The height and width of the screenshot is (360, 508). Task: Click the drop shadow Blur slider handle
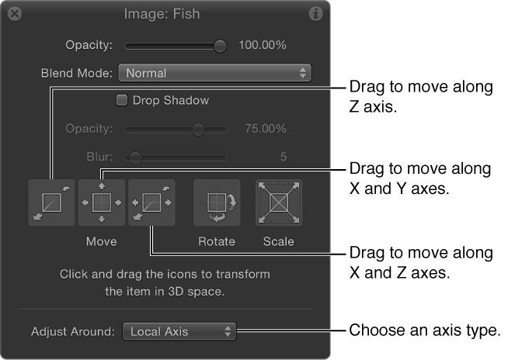pos(135,157)
